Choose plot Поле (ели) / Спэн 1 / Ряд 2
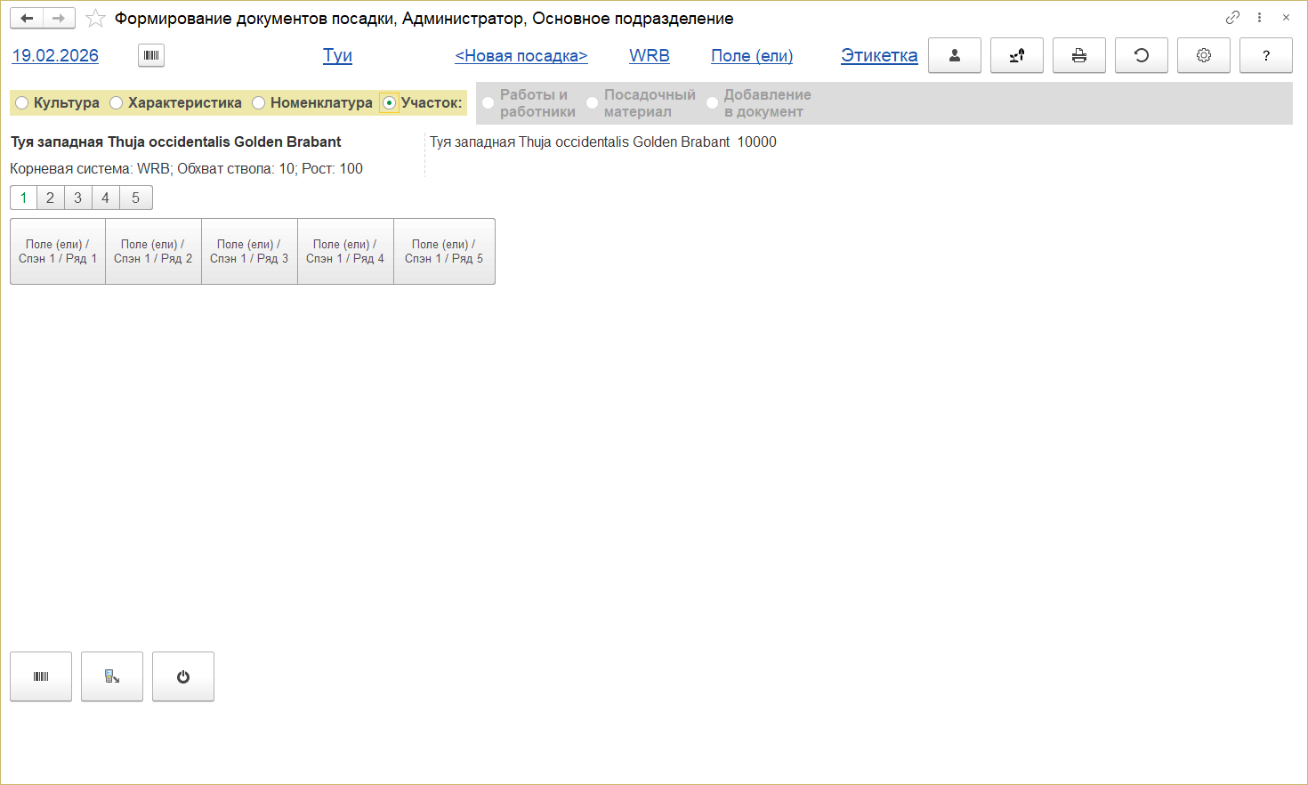This screenshot has height=785, width=1308. pyautogui.click(x=154, y=252)
